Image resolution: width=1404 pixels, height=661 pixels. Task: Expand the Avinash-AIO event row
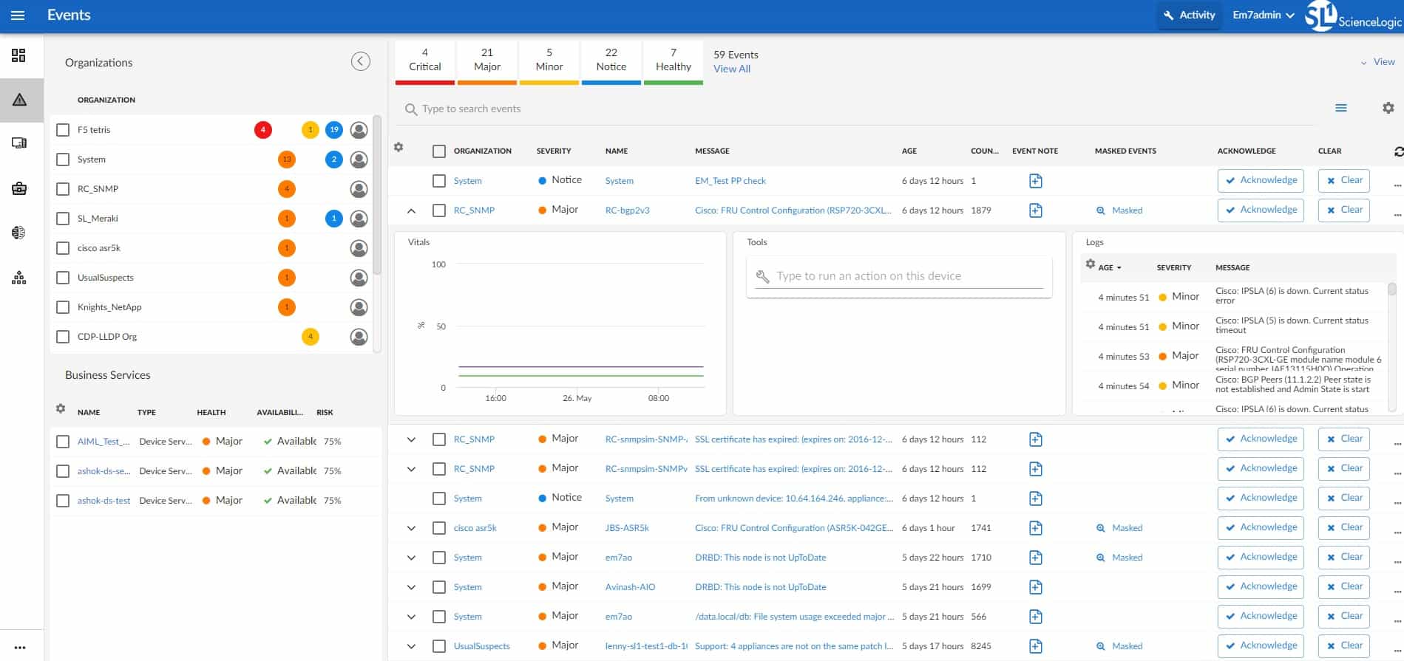412,587
